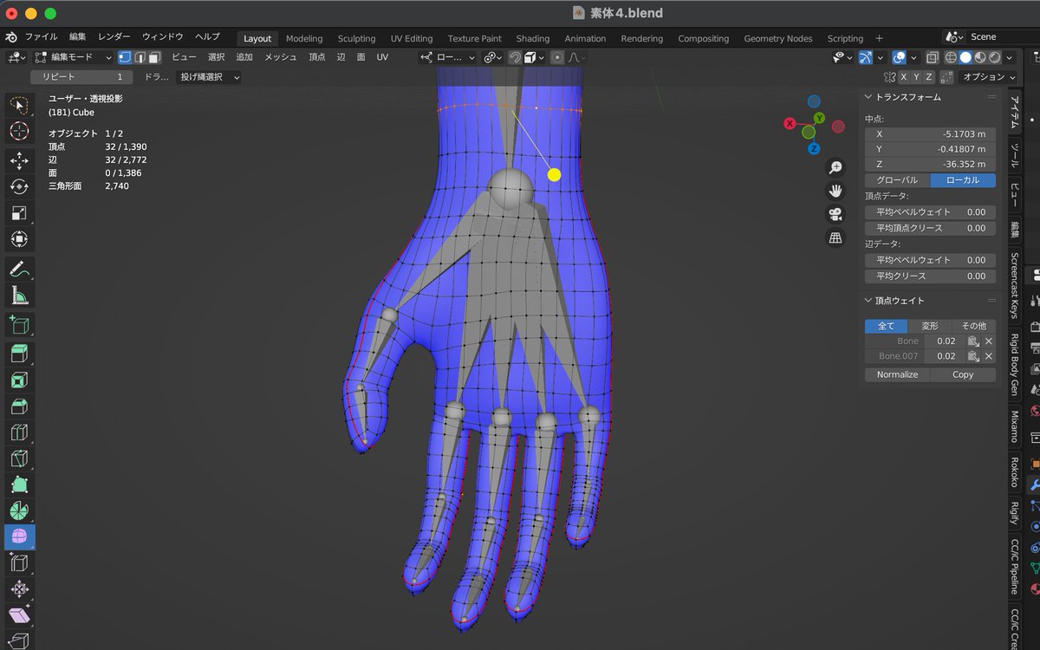
Task: Select the 3D Cursor tool
Action: click(x=19, y=131)
